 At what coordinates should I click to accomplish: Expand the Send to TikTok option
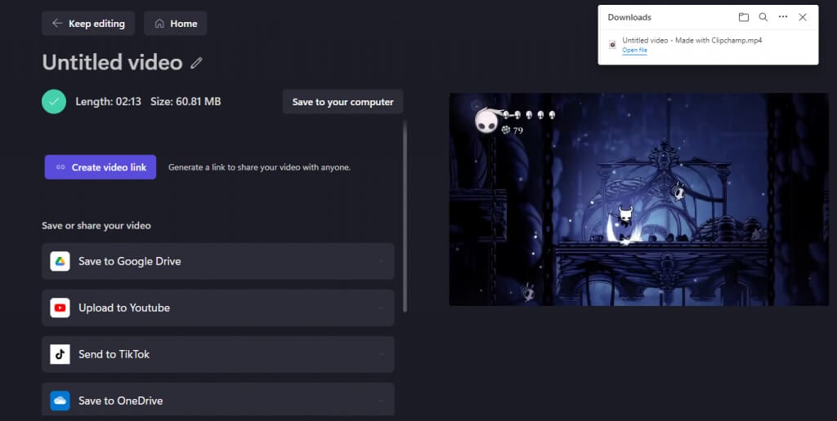[x=217, y=354]
